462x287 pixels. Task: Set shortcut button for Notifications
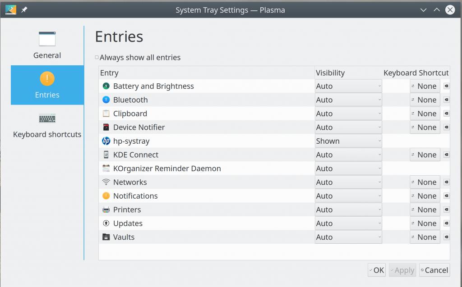click(425, 196)
